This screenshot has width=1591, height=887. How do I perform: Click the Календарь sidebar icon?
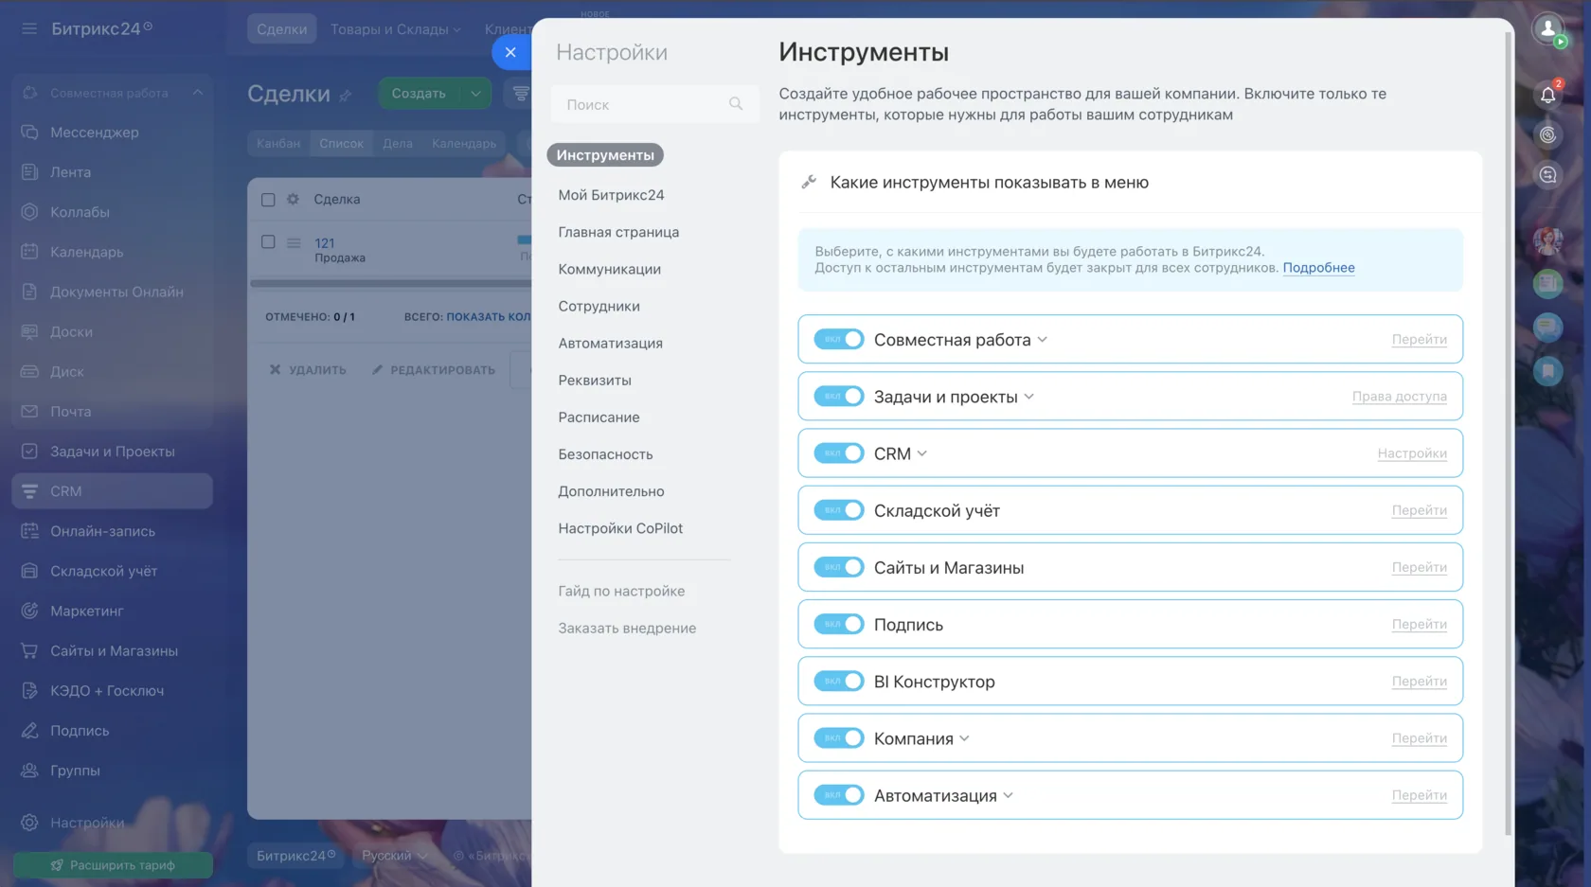tap(29, 252)
